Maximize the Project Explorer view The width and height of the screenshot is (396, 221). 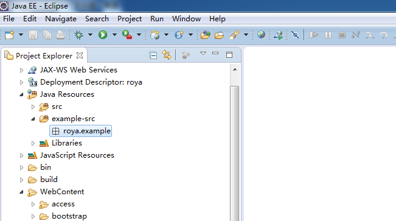(229, 55)
